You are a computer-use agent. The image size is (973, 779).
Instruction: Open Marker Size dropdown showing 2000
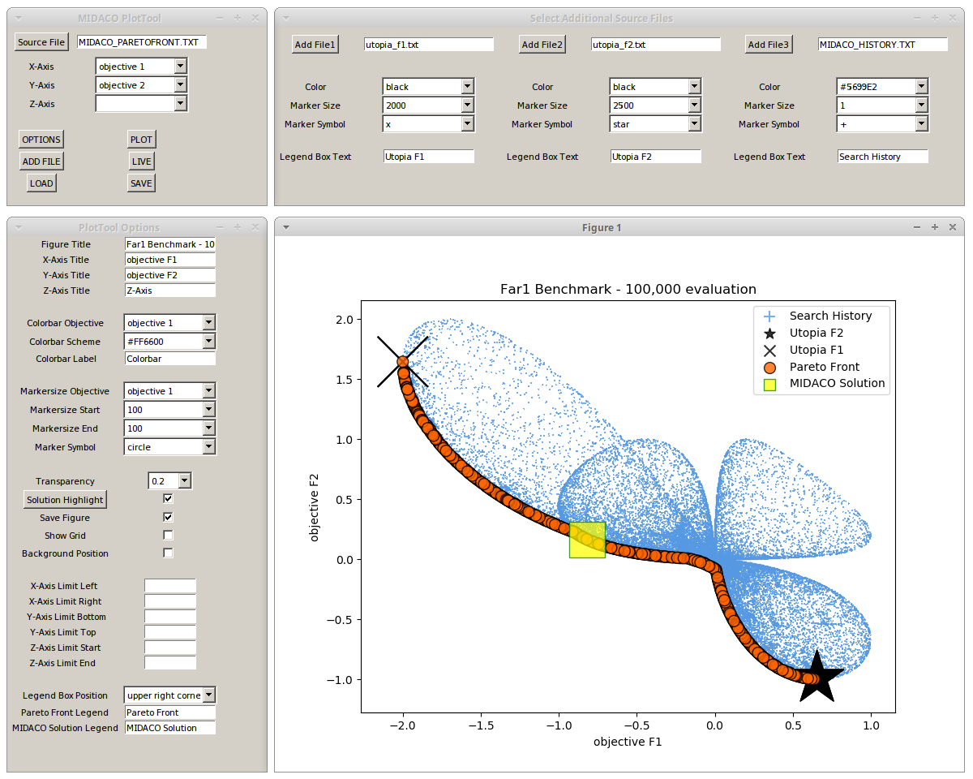tap(468, 105)
